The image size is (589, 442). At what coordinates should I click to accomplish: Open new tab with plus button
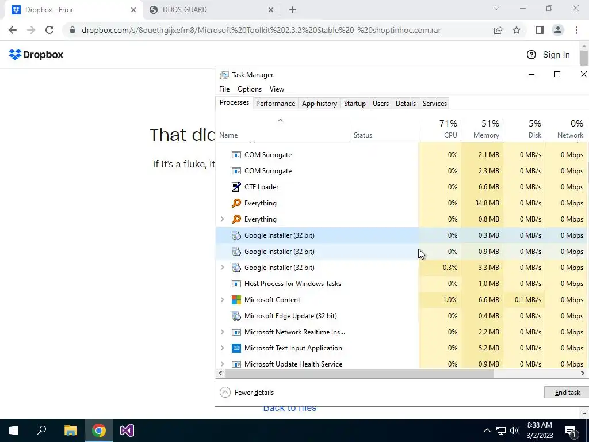click(293, 10)
